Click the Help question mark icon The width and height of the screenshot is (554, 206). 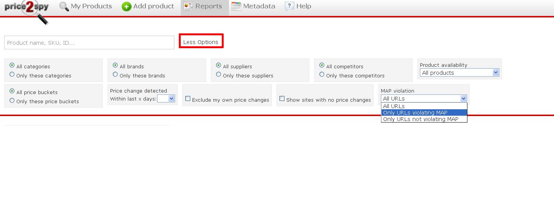coord(289,6)
